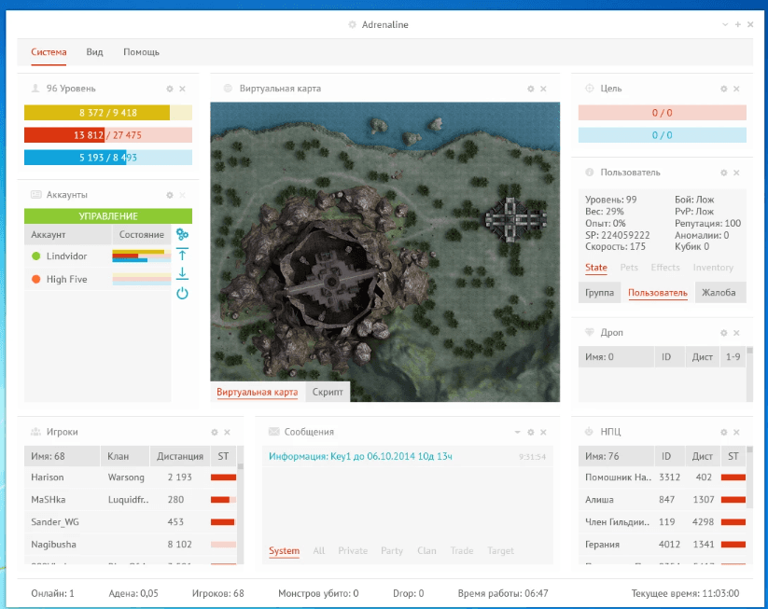Click the account settings gears icon
Screen dimensions: 768x609
tap(182, 234)
